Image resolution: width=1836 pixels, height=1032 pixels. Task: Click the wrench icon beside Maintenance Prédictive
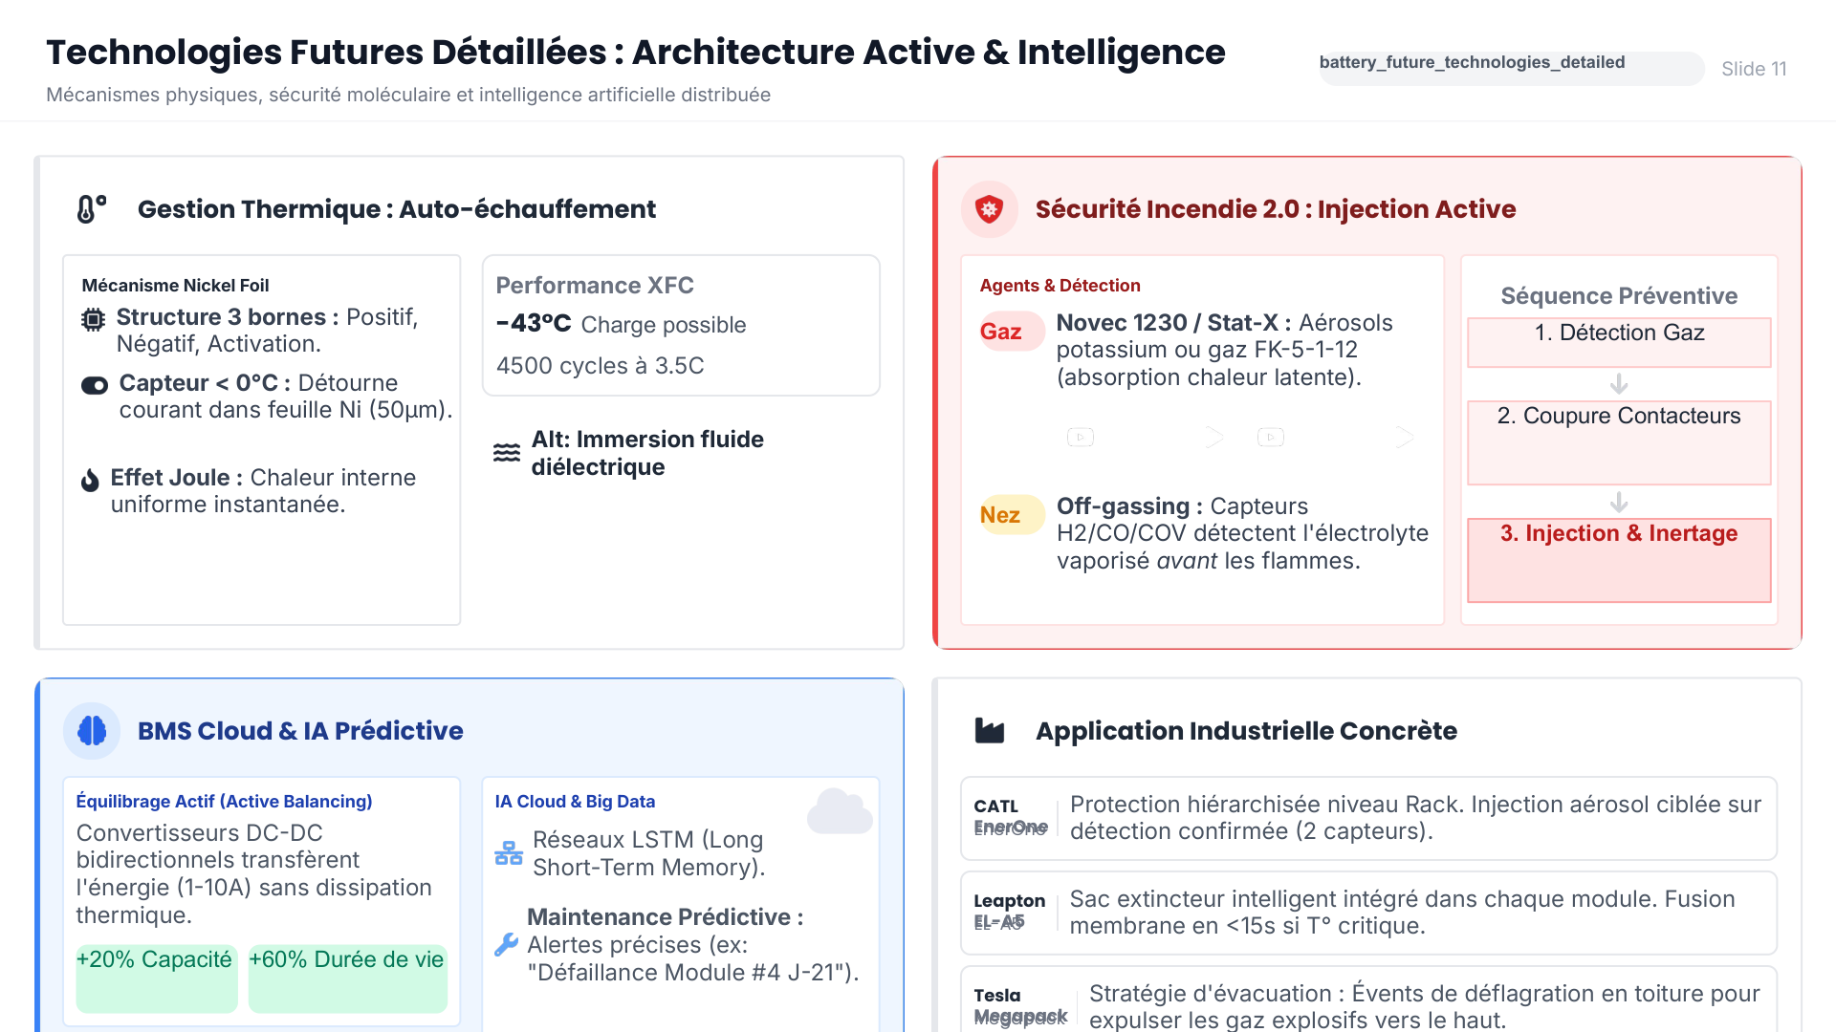[506, 945]
